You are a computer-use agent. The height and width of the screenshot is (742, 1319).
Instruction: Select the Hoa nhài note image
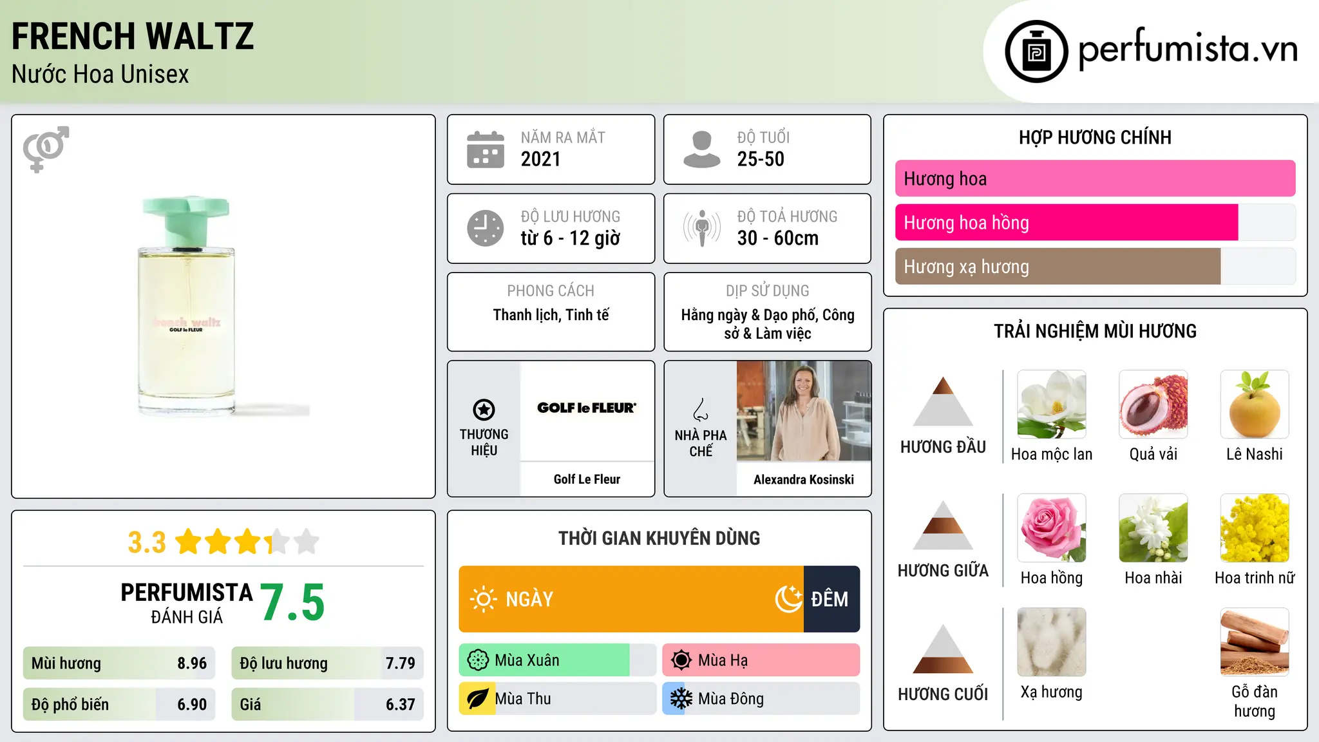[1153, 528]
